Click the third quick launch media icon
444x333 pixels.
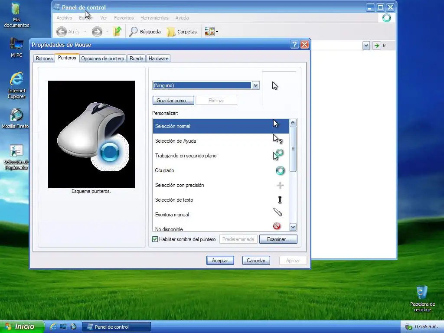coord(73,326)
